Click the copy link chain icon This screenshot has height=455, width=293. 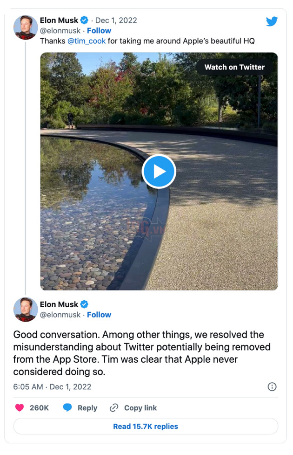click(113, 407)
